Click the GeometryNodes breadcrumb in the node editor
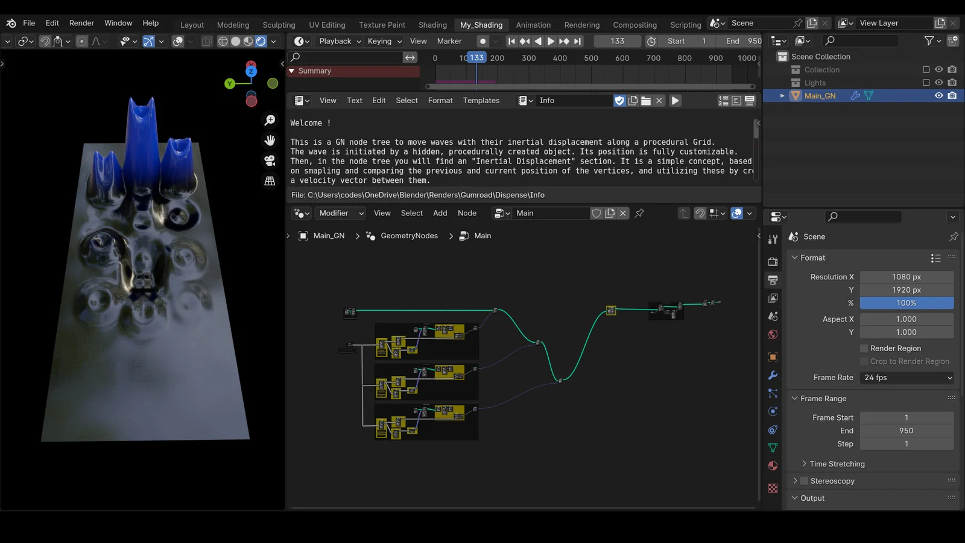This screenshot has width=965, height=543. (x=408, y=235)
